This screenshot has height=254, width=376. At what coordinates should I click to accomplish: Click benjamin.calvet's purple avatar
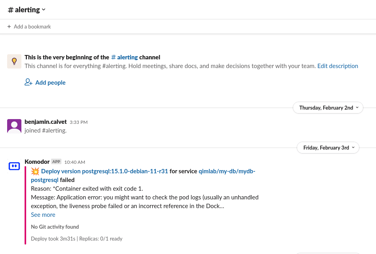[14, 126]
